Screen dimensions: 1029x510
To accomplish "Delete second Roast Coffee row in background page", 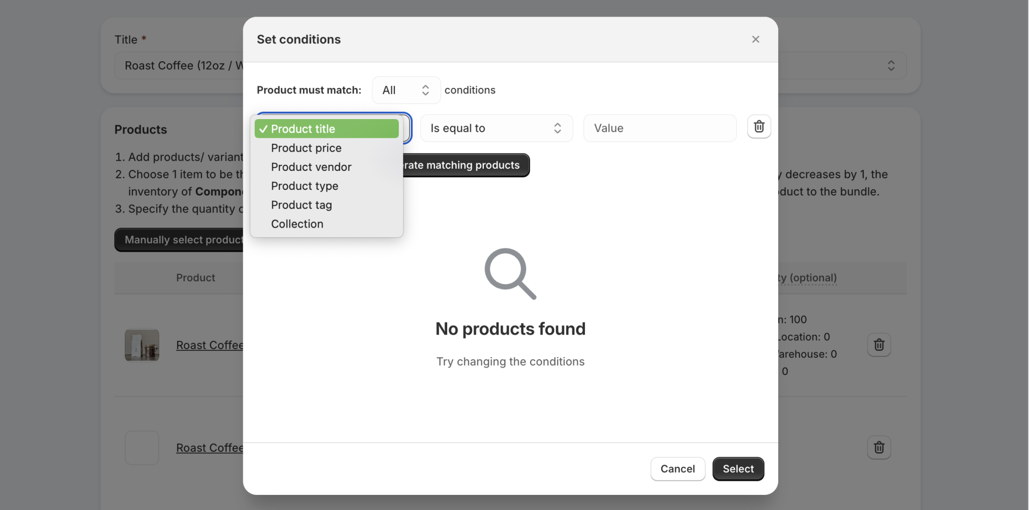I will pyautogui.click(x=879, y=448).
